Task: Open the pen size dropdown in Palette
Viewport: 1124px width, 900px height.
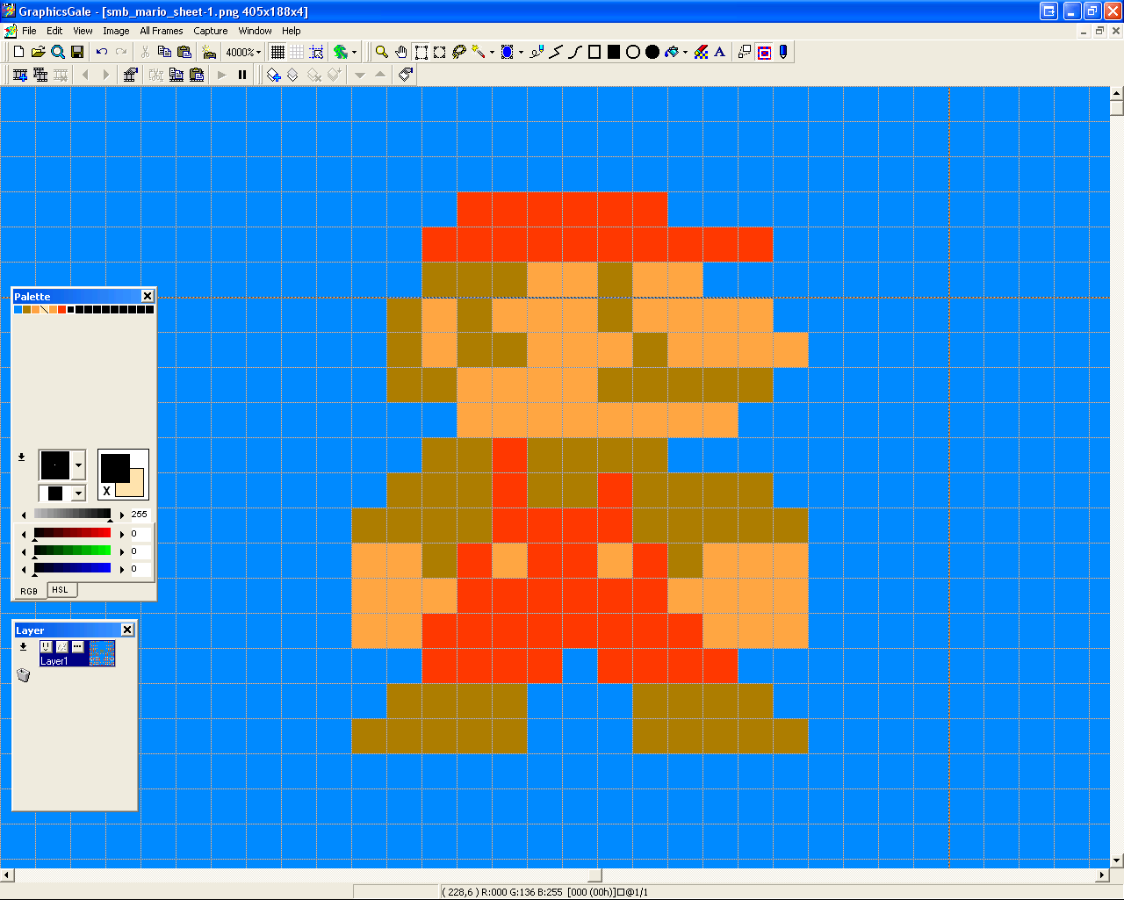Action: click(x=78, y=464)
